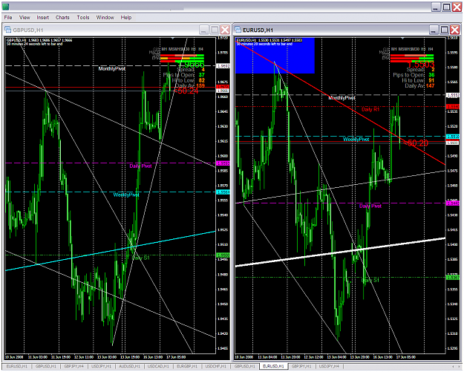
Task: Switch to the USDJPY,H4 chart tab
Action: click(x=329, y=366)
